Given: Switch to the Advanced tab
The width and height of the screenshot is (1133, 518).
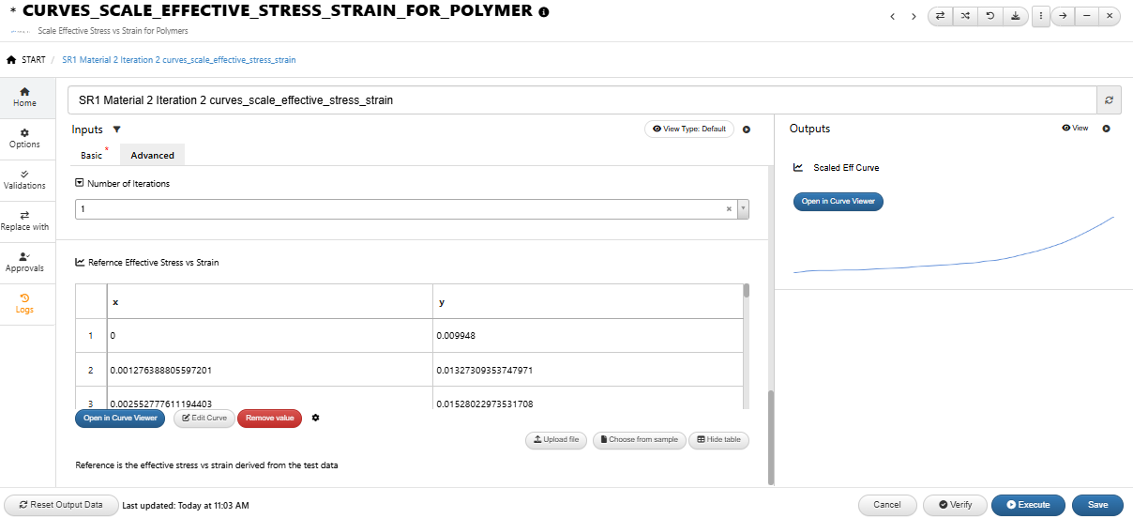Looking at the screenshot, I should [152, 156].
